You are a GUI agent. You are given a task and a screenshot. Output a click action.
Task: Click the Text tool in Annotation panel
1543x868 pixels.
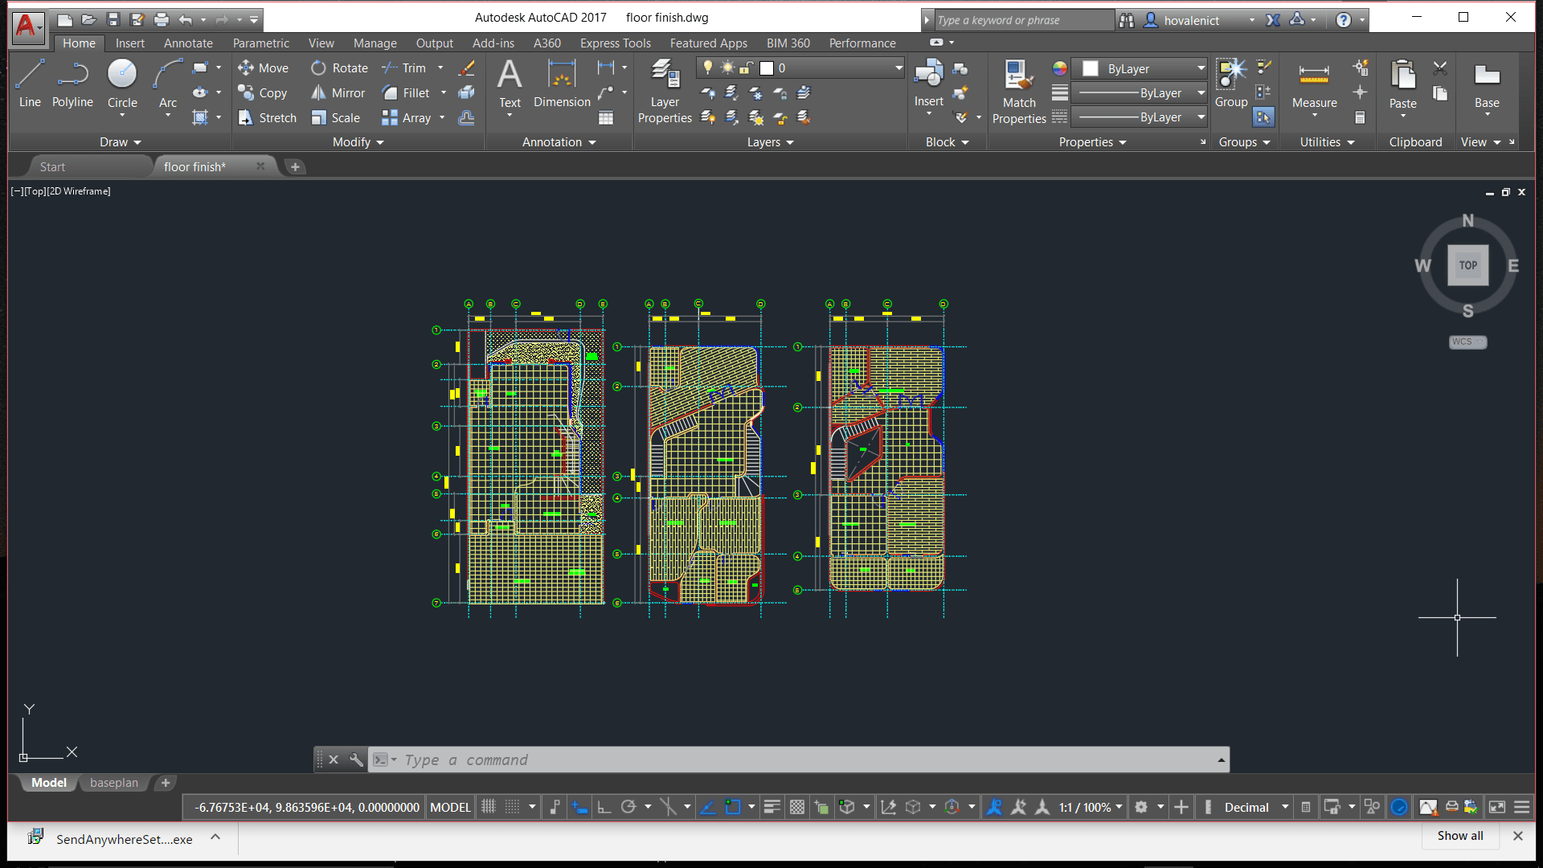510,83
